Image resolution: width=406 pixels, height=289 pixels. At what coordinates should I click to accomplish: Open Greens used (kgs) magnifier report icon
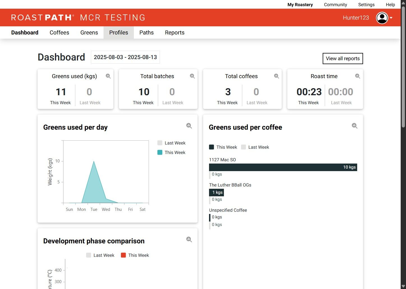pos(108,76)
